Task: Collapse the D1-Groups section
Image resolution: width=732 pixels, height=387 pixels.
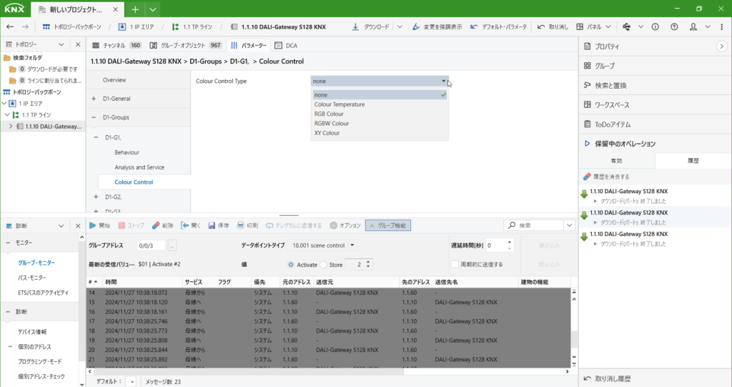Action: click(94, 117)
